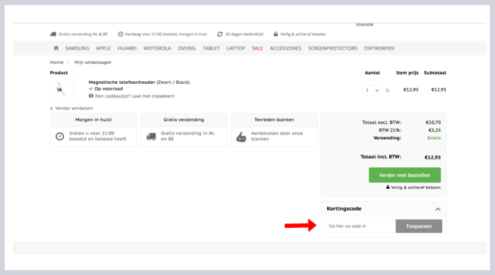The image size is (495, 275).
Task: Open the Aantal quantity dropdown
Action: point(372,90)
